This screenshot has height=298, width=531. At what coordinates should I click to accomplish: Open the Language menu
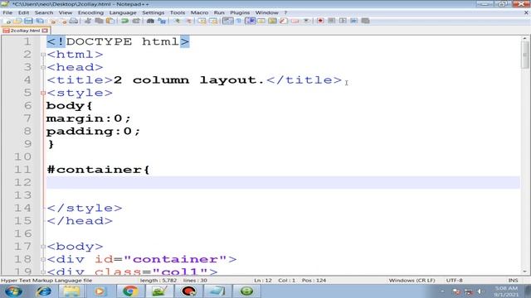123,12
